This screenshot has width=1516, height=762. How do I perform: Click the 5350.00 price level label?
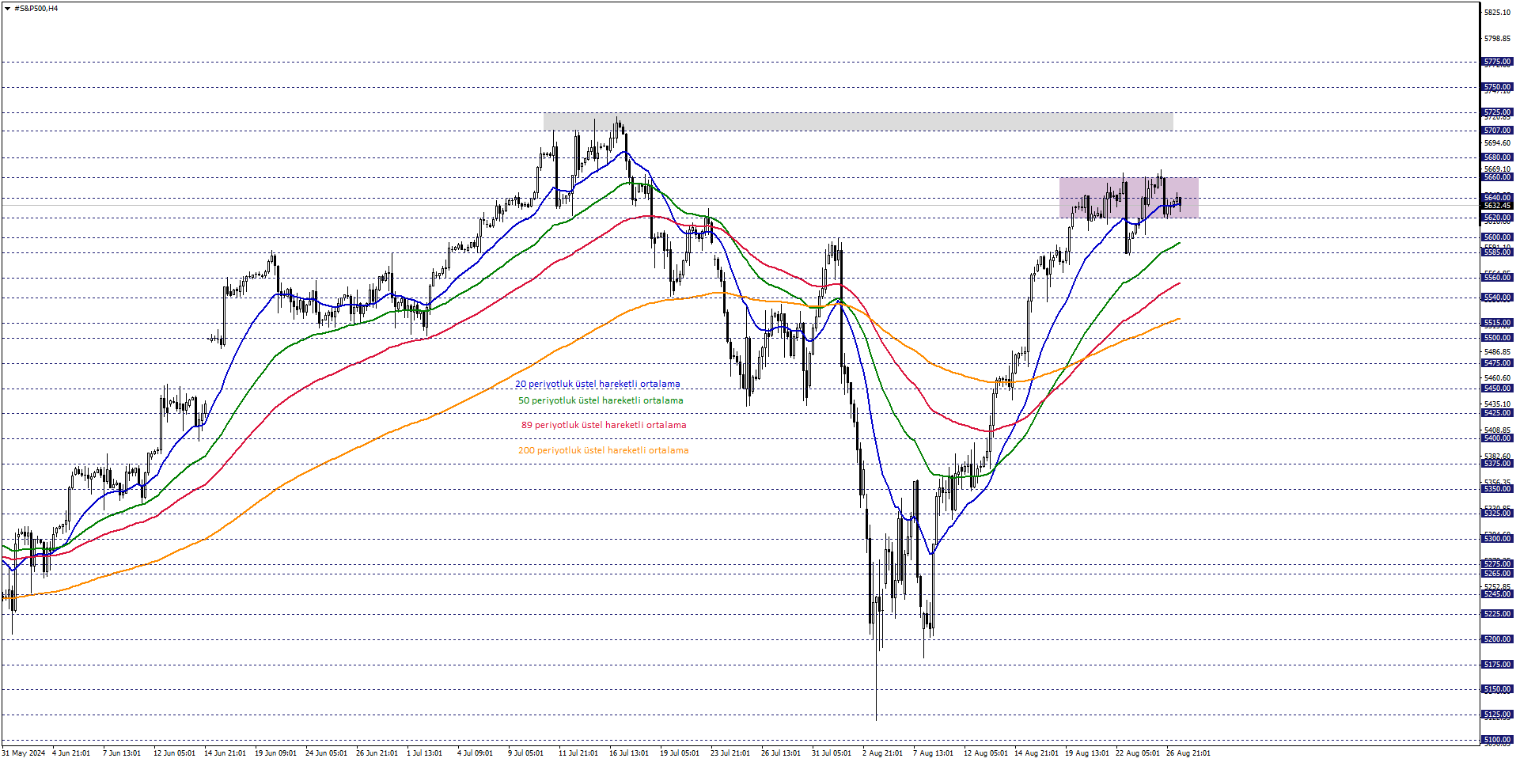pyautogui.click(x=1497, y=489)
